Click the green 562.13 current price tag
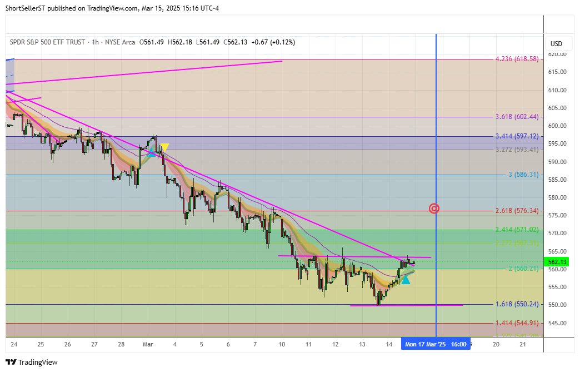Image resolution: width=580 pixels, height=372 pixels. (x=557, y=262)
